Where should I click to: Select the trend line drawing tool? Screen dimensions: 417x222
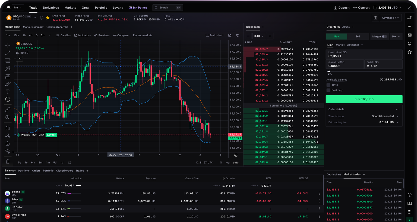point(8,53)
